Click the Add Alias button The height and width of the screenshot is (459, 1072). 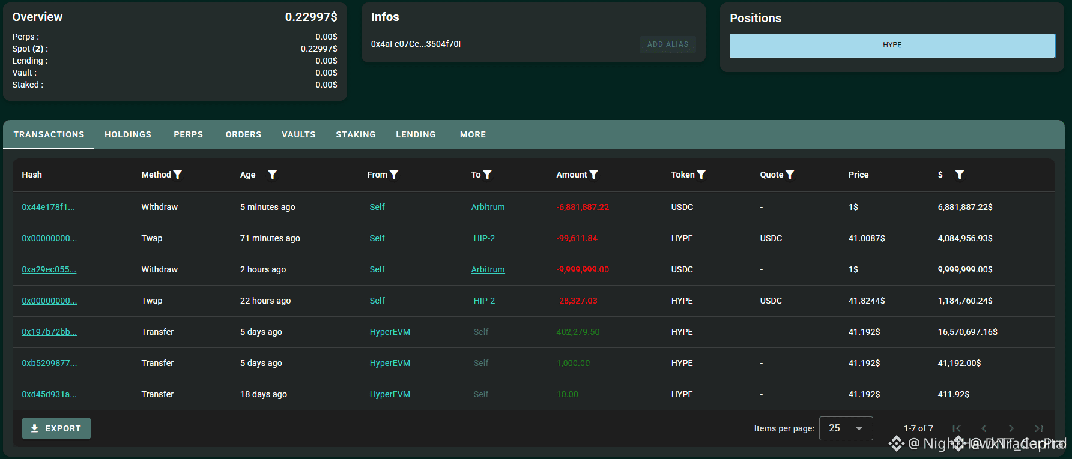click(x=668, y=44)
